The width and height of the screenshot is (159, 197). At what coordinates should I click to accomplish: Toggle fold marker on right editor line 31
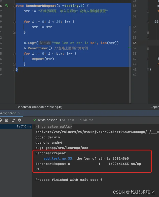(x=148, y=11)
